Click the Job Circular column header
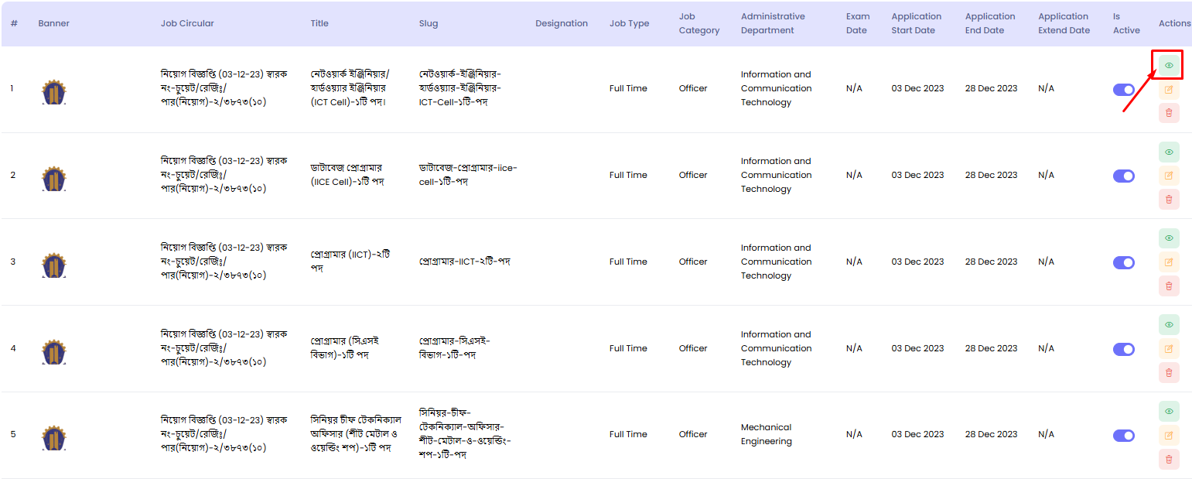The height and width of the screenshot is (479, 1192). (187, 23)
